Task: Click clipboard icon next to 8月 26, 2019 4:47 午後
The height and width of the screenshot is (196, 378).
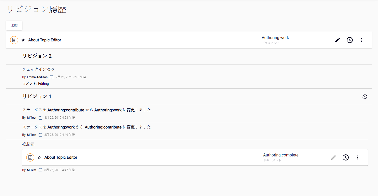Action: [x=40, y=170]
